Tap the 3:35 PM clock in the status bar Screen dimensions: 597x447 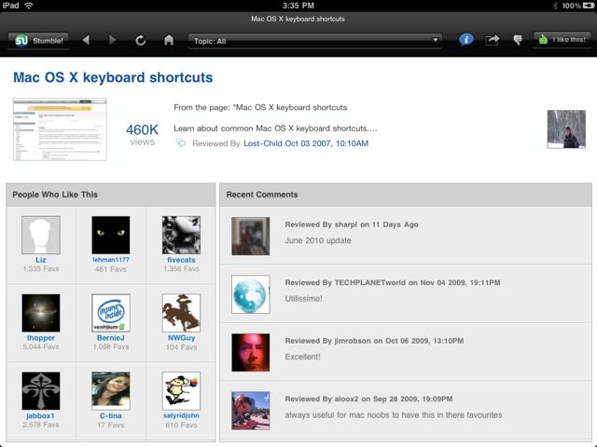click(298, 6)
